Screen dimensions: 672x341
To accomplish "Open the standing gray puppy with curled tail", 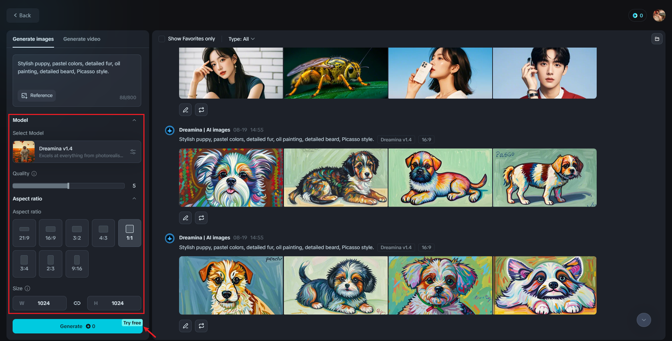I will click(x=335, y=285).
